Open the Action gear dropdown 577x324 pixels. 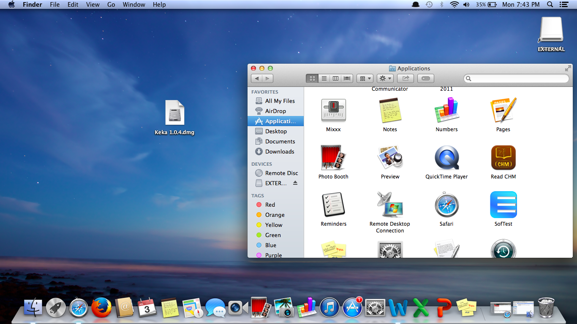coord(385,78)
